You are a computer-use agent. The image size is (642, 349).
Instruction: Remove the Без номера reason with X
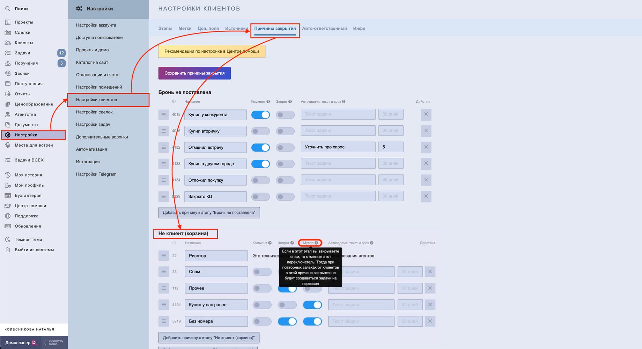(430, 321)
